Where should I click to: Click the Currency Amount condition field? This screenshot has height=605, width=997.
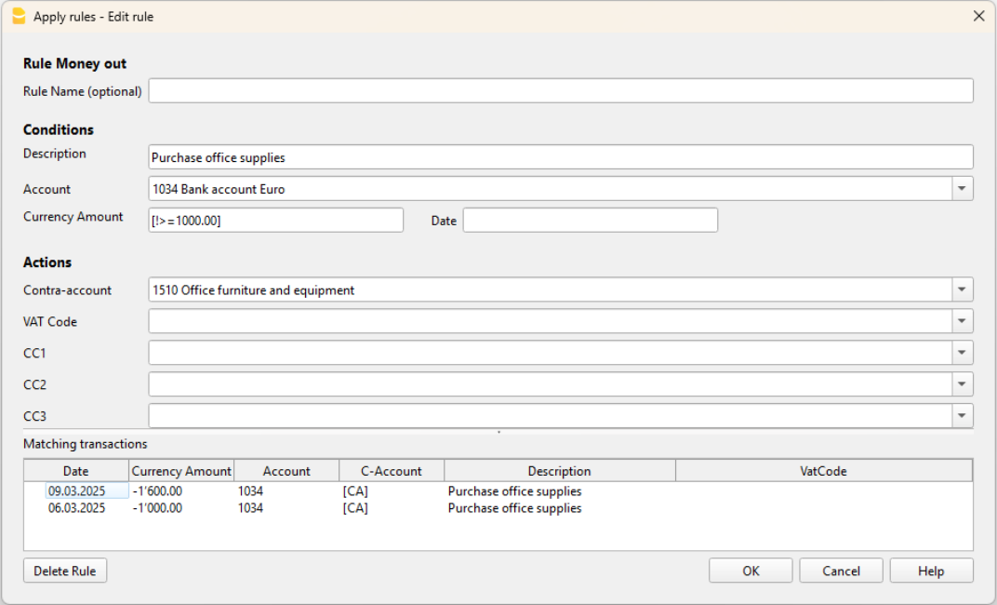tap(276, 220)
